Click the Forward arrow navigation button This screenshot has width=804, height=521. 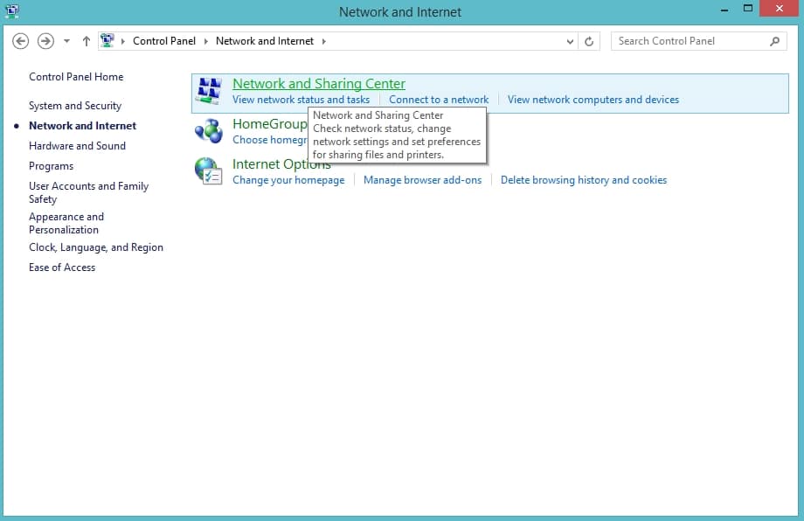tap(45, 41)
